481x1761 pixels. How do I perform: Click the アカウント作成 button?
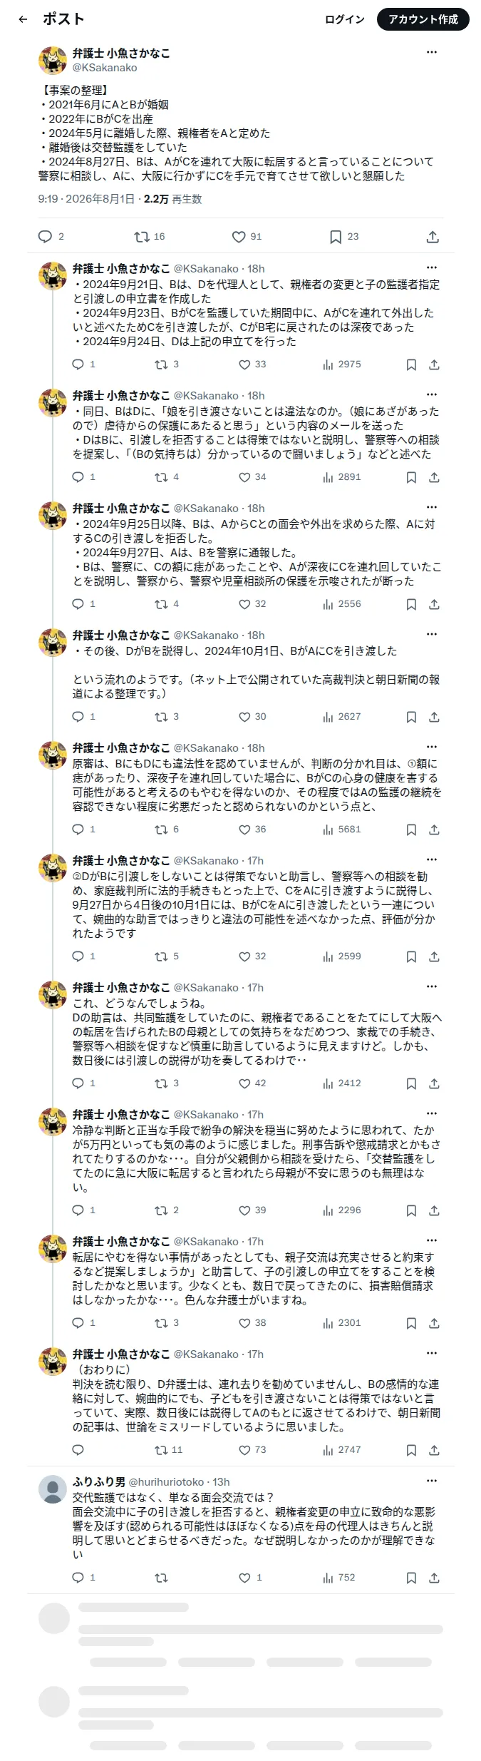(423, 19)
